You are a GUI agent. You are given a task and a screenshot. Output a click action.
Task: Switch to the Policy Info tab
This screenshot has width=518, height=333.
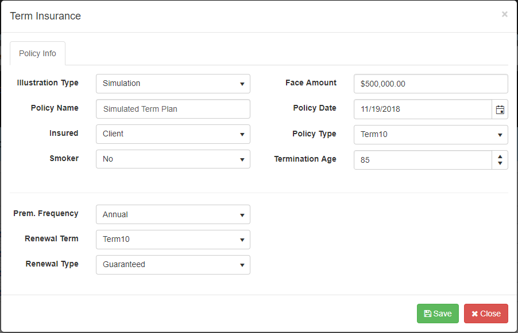coord(37,53)
